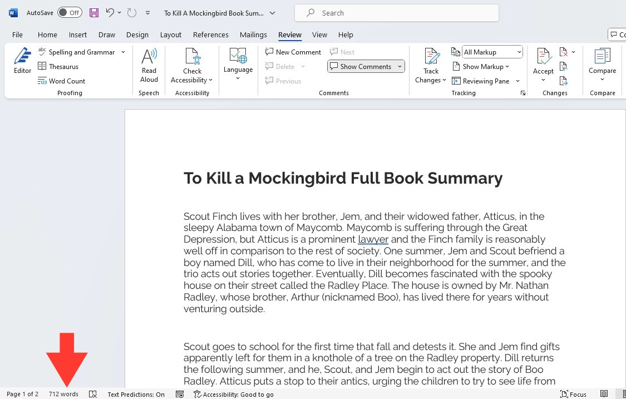
Task: Expand the Reject dropdown arrow
Action: pyautogui.click(x=573, y=52)
